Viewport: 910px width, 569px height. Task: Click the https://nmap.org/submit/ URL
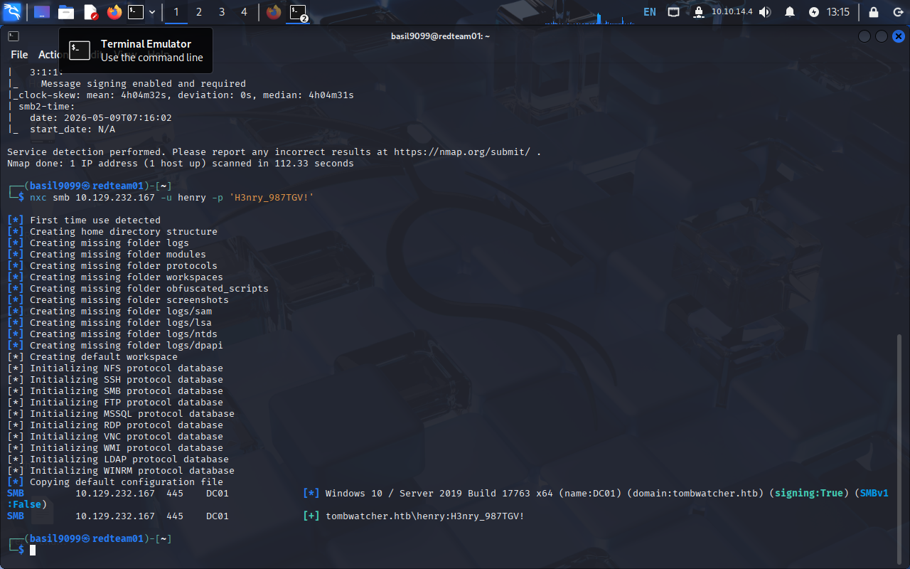462,152
